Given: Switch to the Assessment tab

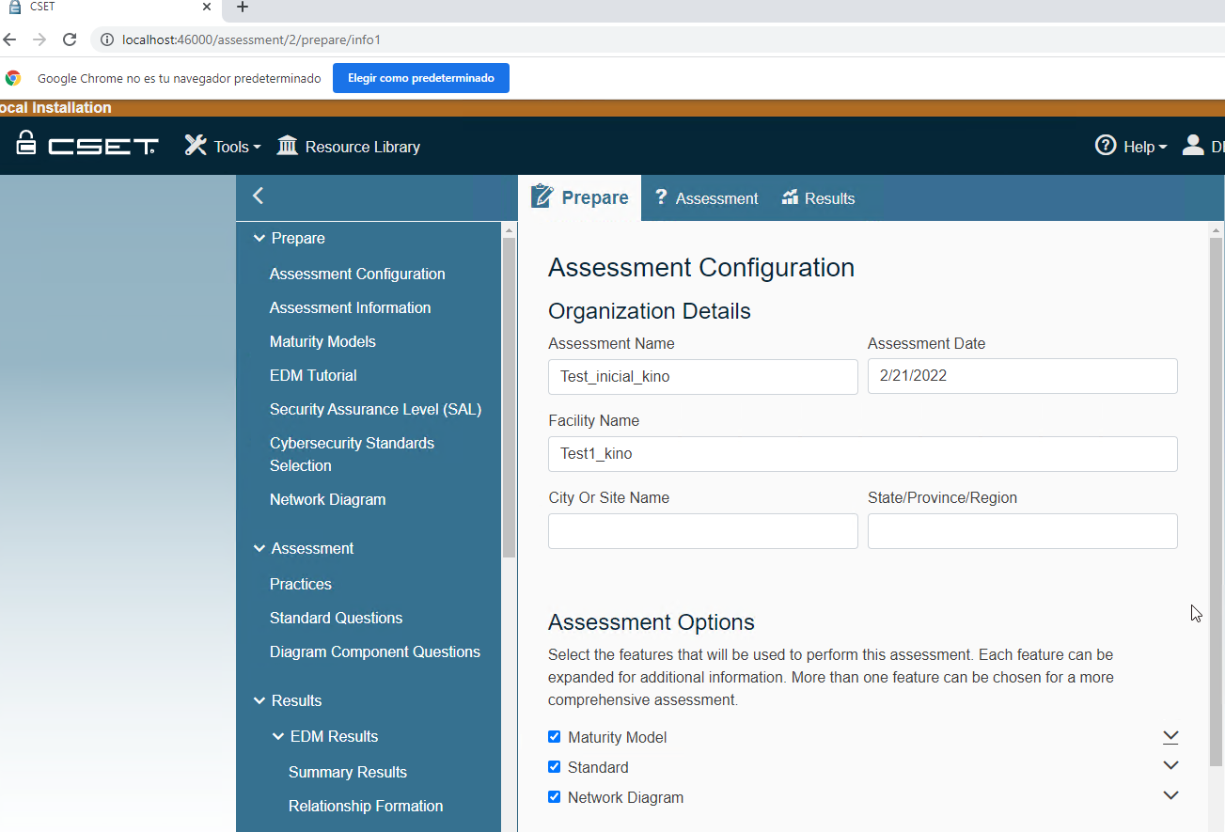Looking at the screenshot, I should 706,198.
